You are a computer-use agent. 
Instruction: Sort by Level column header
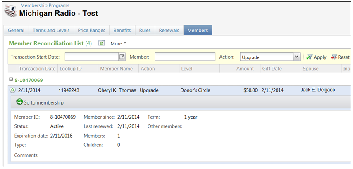[x=200, y=69]
